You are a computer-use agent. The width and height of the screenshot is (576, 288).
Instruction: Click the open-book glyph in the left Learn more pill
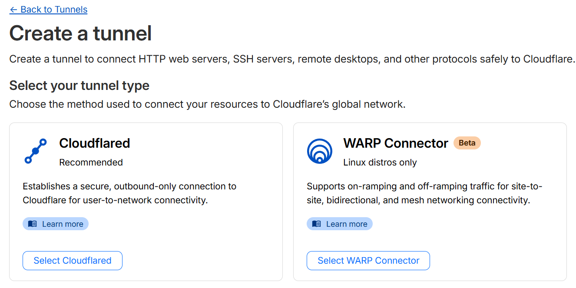point(33,223)
